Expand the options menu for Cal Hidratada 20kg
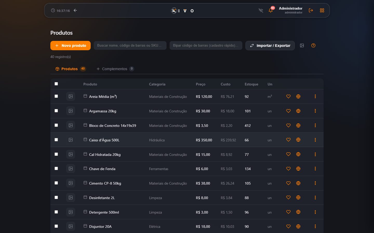The image size is (374, 233). (x=315, y=154)
